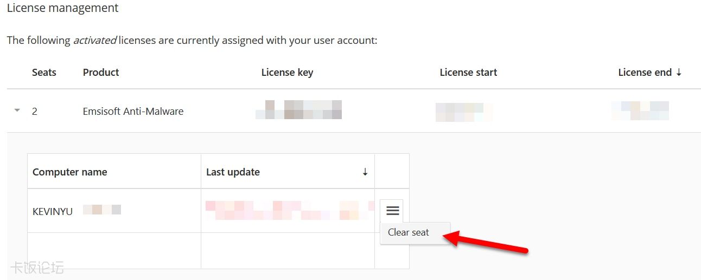The width and height of the screenshot is (701, 280).
Task: Click the Last update header label
Action: (x=233, y=172)
